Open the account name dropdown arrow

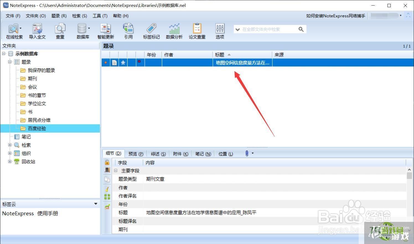tap(400, 15)
